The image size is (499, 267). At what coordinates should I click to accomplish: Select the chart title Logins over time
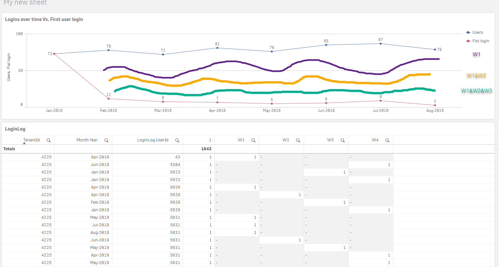coord(44,19)
